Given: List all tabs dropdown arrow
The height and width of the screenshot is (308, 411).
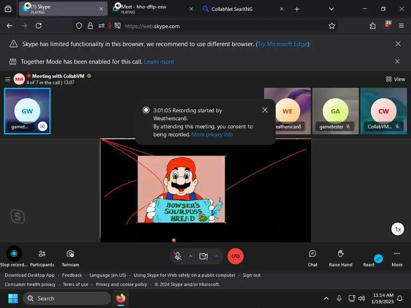Looking at the screenshot, I should point(331,9).
